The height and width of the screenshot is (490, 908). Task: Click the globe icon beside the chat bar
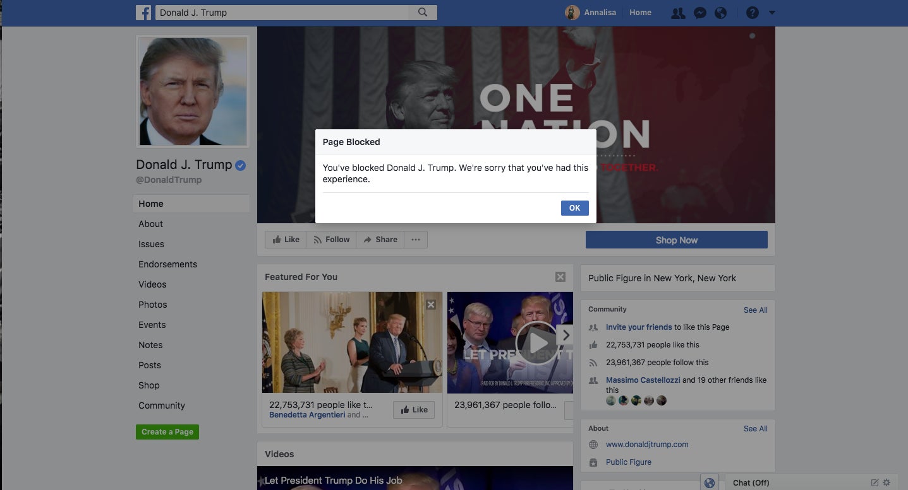[710, 482]
